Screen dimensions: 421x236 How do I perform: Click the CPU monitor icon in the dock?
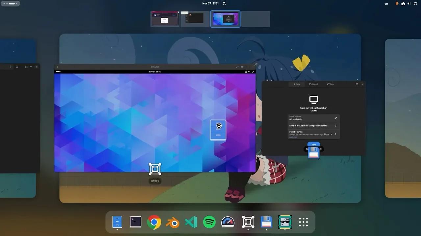(285, 222)
